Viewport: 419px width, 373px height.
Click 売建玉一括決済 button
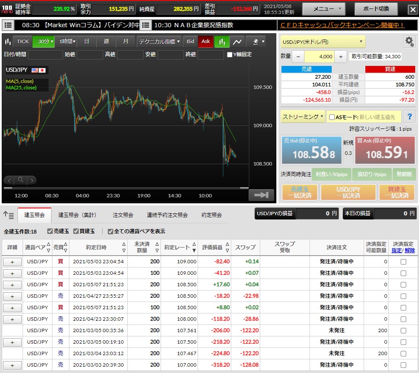click(299, 192)
